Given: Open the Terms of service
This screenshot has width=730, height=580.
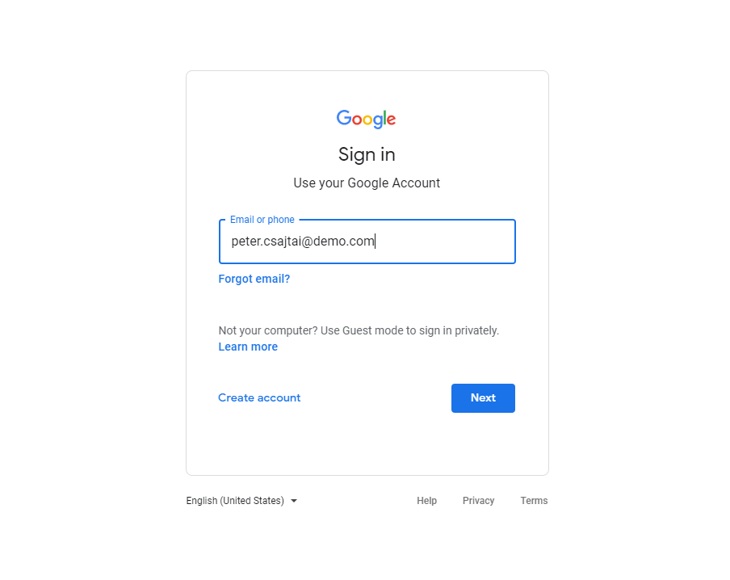Looking at the screenshot, I should click(x=534, y=501).
